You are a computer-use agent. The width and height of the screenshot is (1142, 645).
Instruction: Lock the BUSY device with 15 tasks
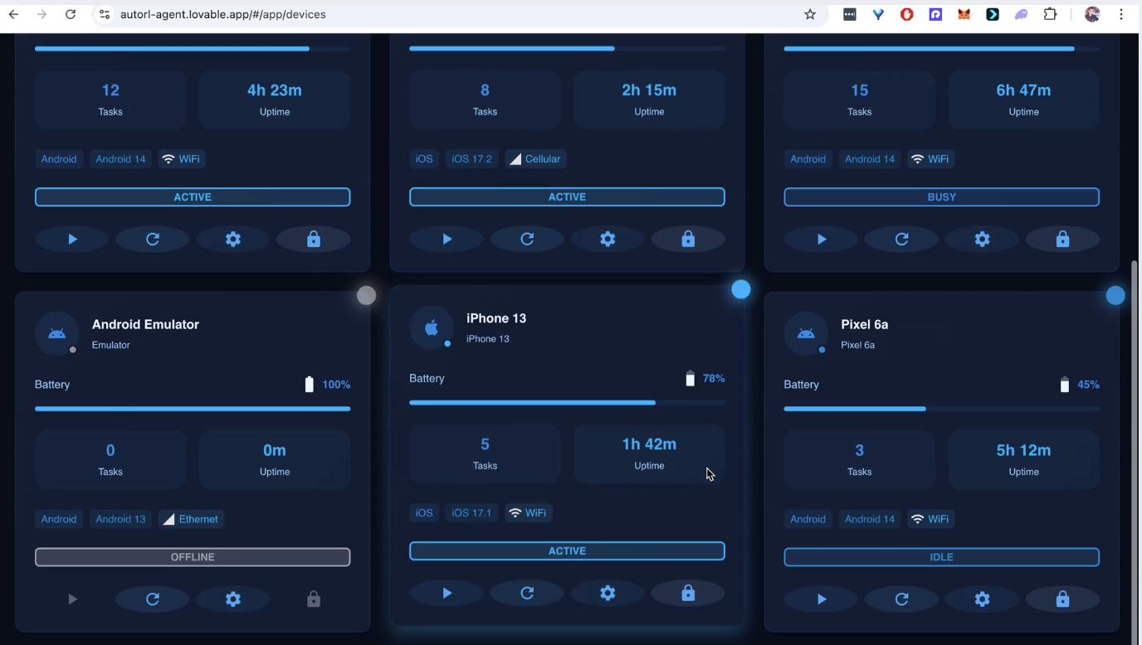pyautogui.click(x=1063, y=239)
